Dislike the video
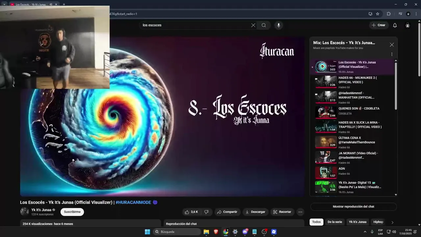 [x=207, y=212]
